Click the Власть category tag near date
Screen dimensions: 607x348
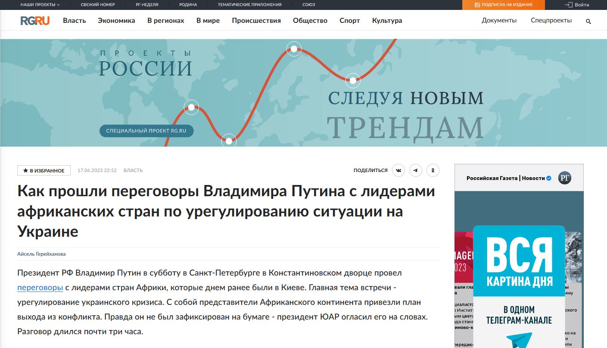133,170
